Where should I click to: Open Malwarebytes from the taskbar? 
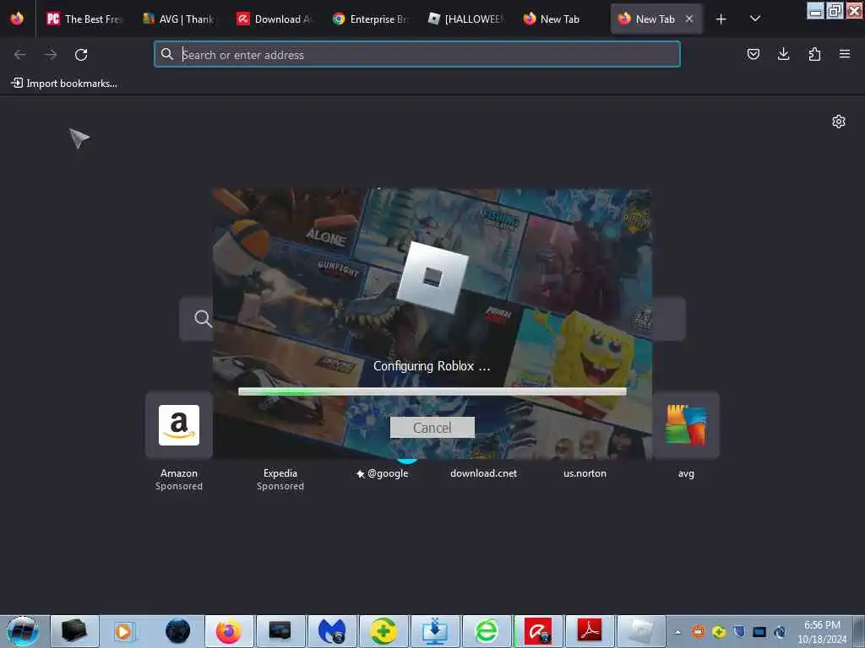click(332, 631)
